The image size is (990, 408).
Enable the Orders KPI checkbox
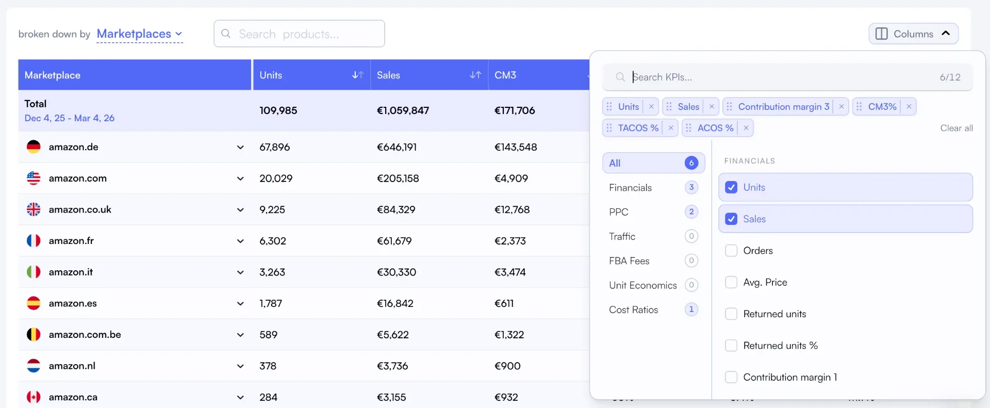coord(731,251)
